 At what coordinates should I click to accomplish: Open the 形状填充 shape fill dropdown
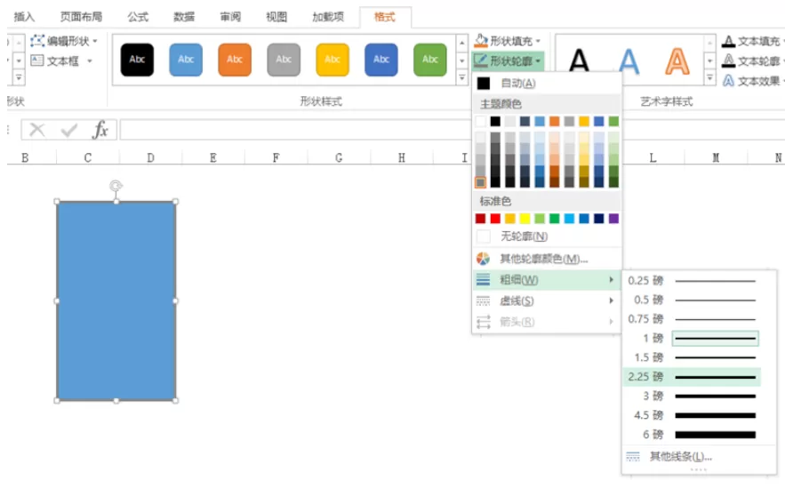[x=509, y=41]
